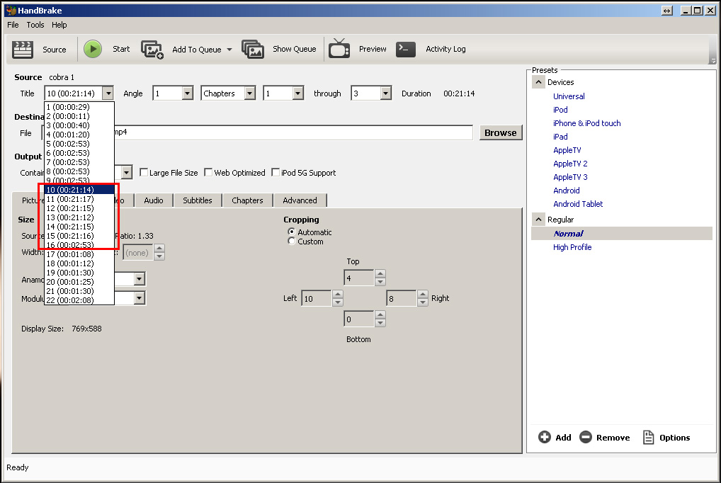The width and height of the screenshot is (721, 483).
Task: Select the Android preset
Action: (567, 191)
